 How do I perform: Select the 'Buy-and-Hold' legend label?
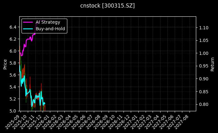point(50,29)
